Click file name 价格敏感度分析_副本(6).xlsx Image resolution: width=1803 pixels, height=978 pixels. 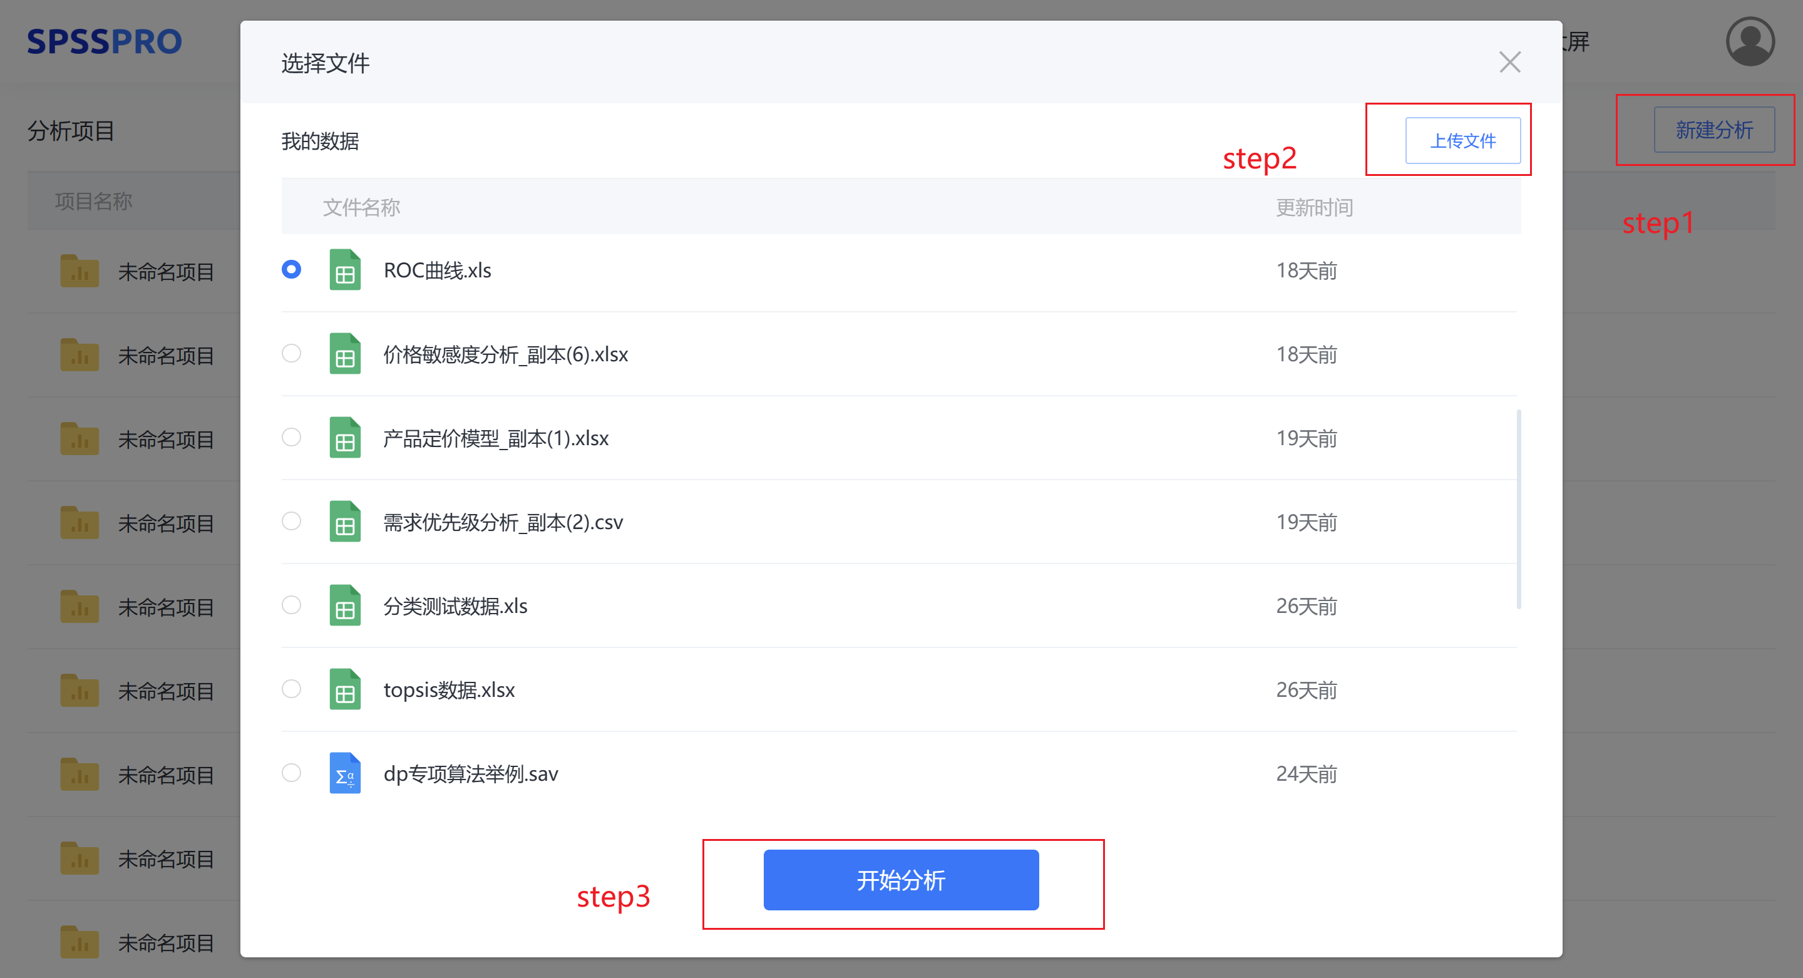pos(506,354)
